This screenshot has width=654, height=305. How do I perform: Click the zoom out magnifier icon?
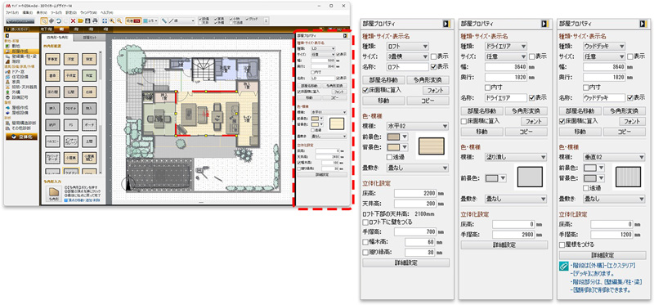(x=119, y=21)
